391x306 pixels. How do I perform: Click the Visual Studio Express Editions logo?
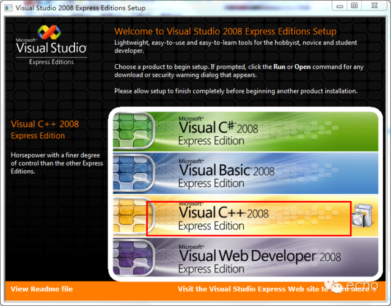coord(51,45)
